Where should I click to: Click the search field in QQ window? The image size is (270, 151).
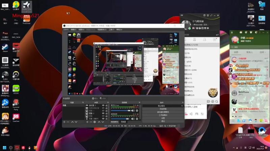(249, 47)
